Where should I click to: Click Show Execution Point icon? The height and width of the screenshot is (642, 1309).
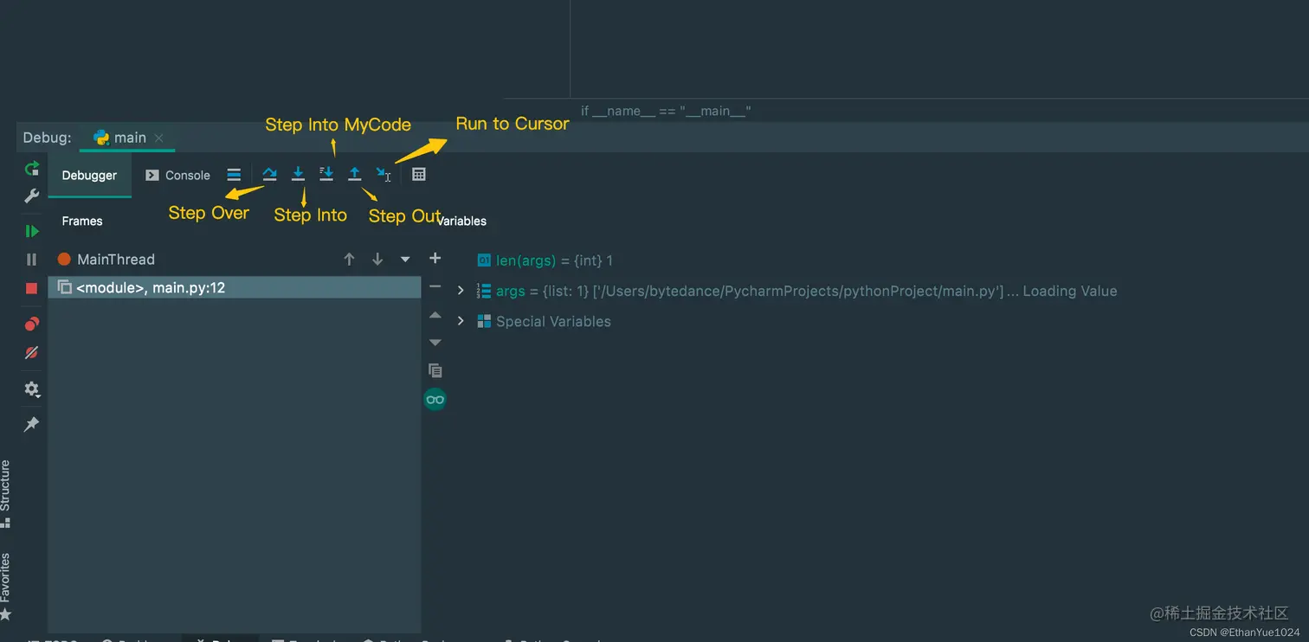click(x=234, y=175)
